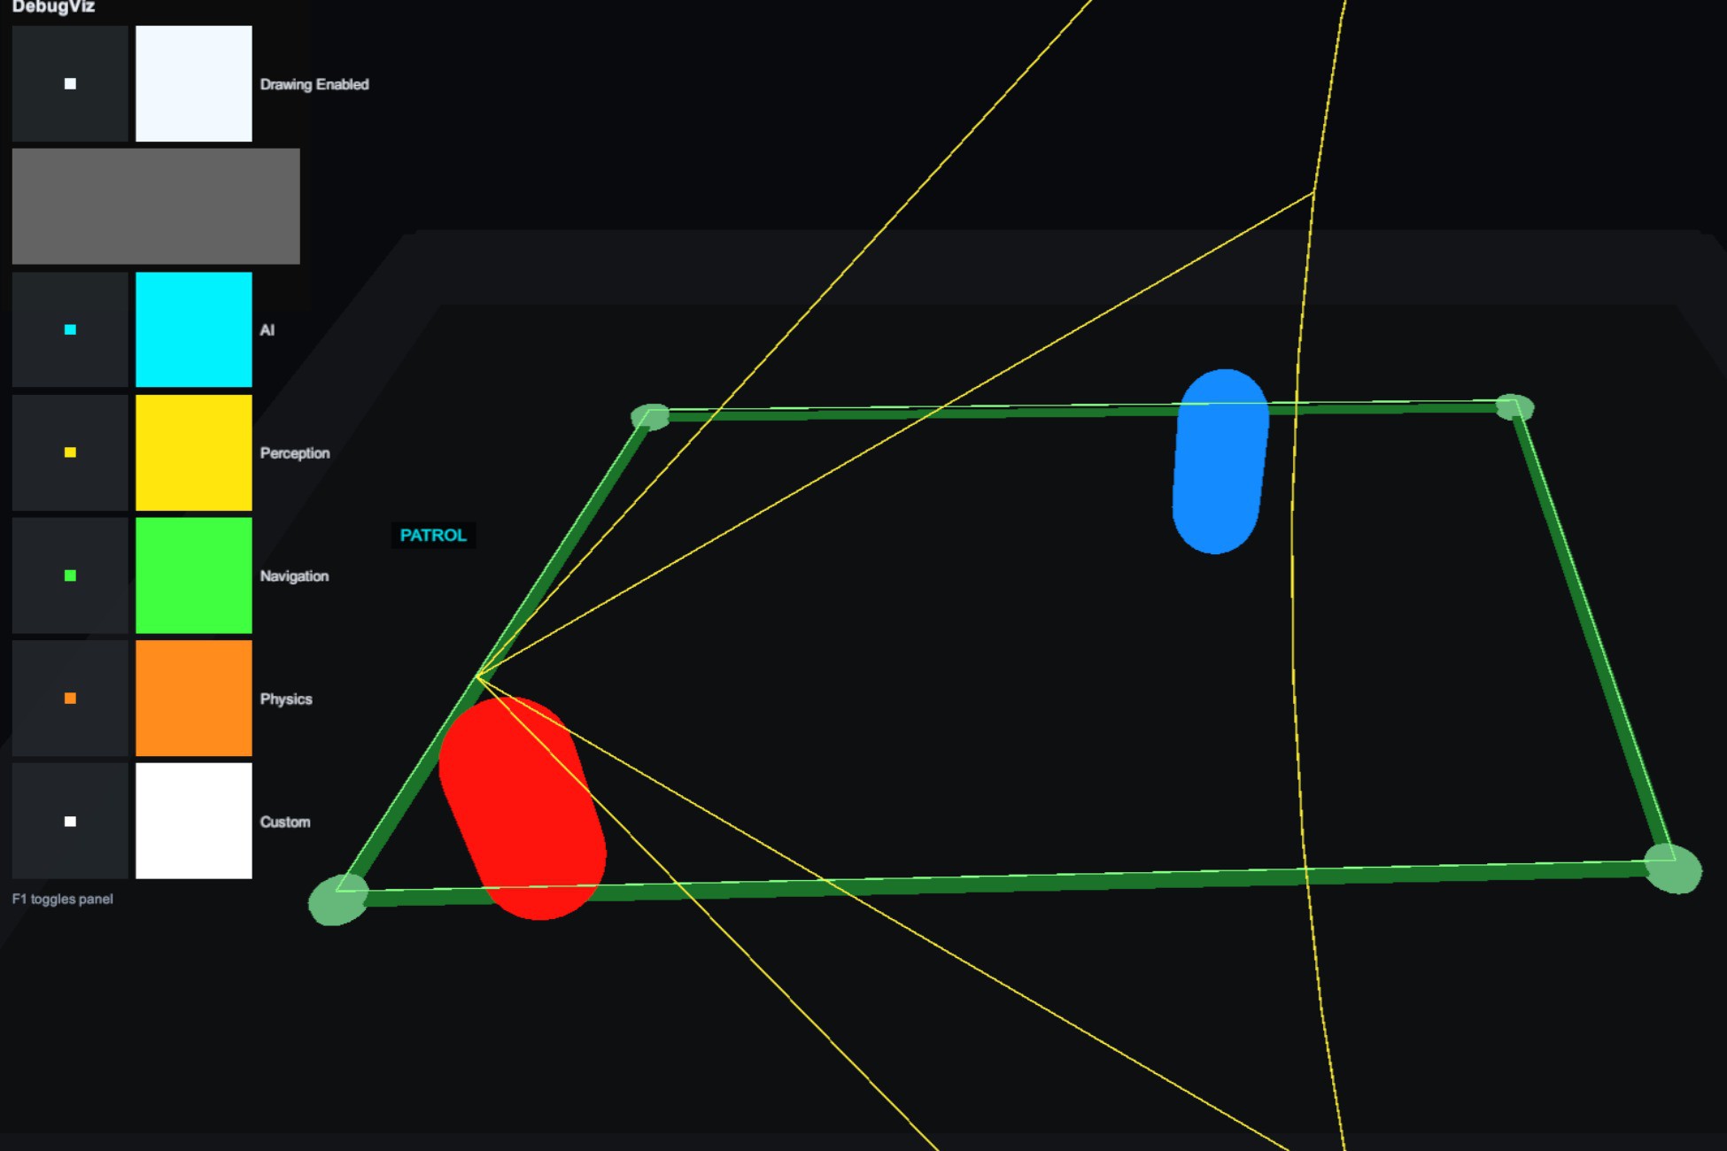Click the orange Physics color swatch
Viewport: 1727px width, 1151px height.
click(x=194, y=699)
